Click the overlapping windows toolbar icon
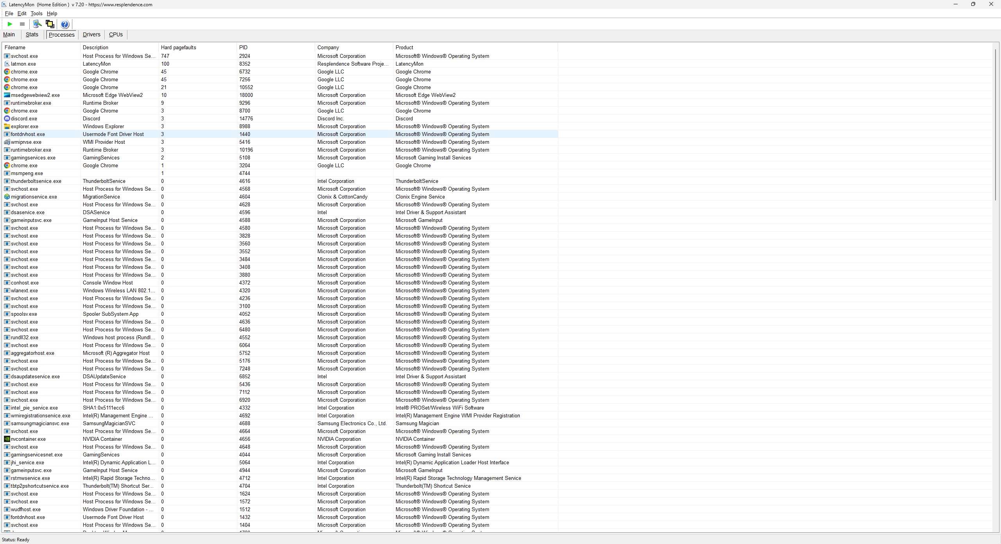The height and width of the screenshot is (544, 1001). (x=50, y=24)
